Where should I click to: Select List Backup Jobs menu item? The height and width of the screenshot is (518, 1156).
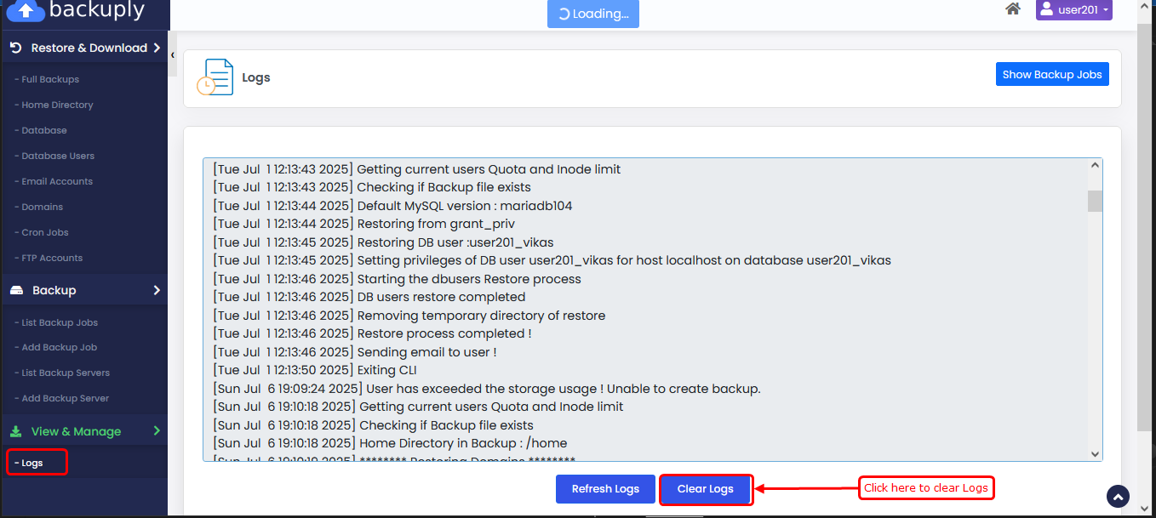click(x=60, y=322)
